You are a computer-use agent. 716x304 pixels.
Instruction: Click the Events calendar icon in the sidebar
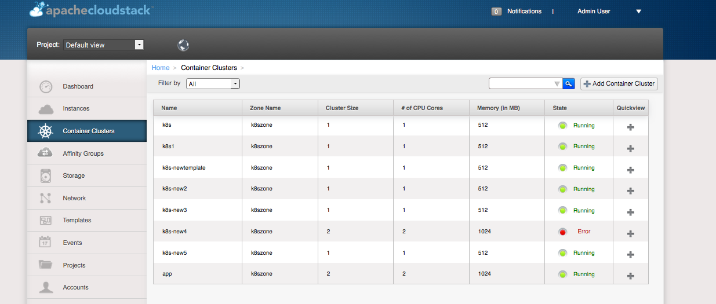click(46, 243)
